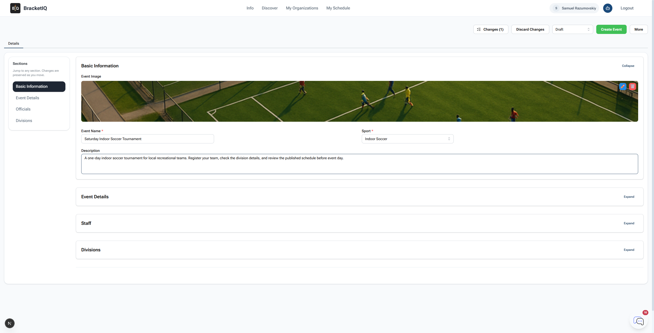Click the Logout link
Image resolution: width=654 pixels, height=333 pixels.
[627, 8]
